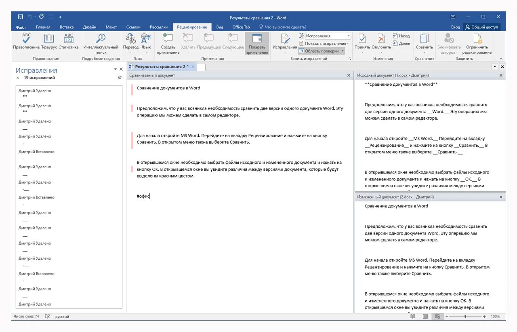Toggle the Исправления track changes button

click(285, 44)
